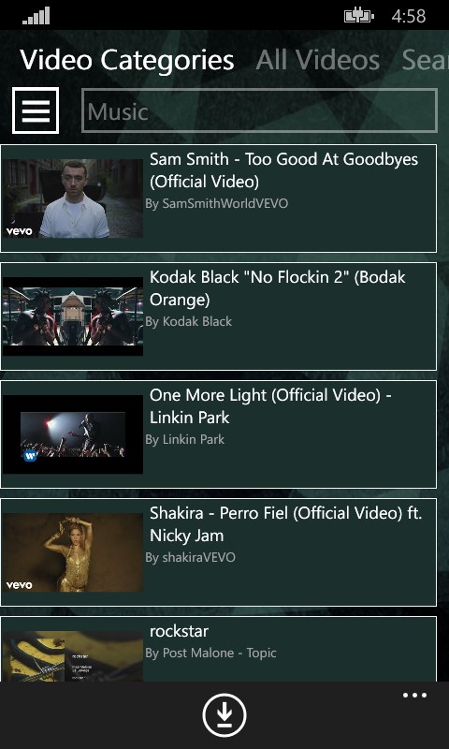Check the battery charging status icon
449x749 pixels.
tap(359, 16)
